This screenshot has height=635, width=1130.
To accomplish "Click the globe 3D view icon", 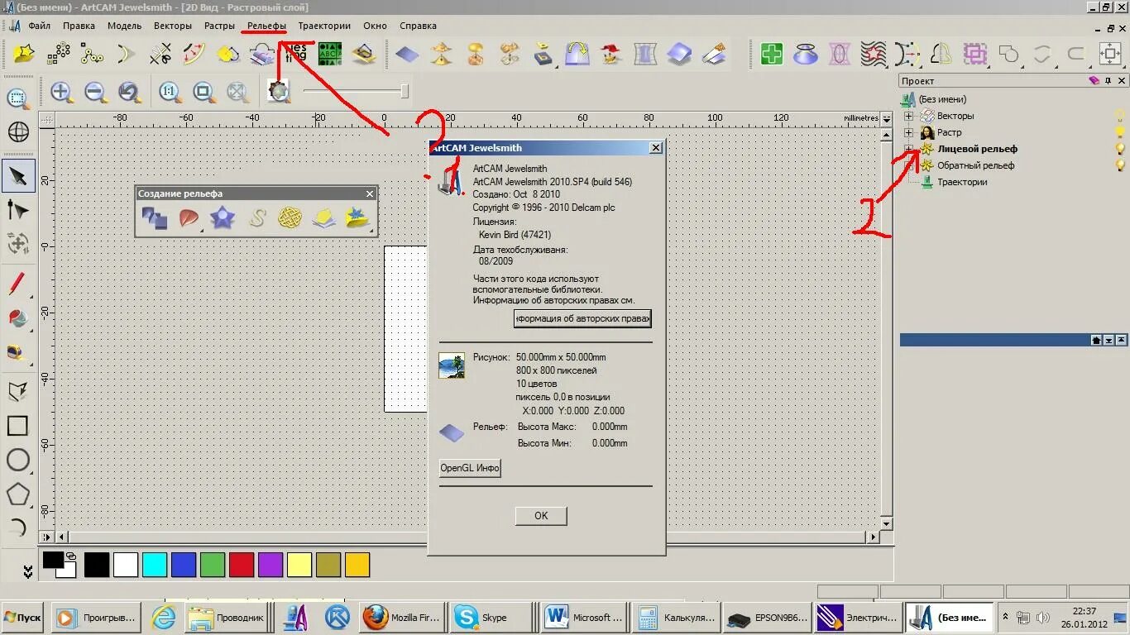I will (x=18, y=131).
